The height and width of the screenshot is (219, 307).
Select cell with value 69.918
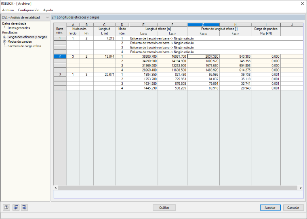[x=203, y=88]
